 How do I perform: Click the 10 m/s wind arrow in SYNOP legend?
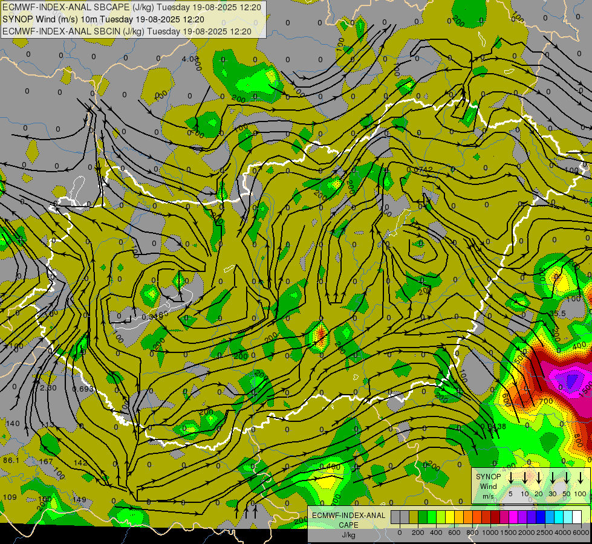click(524, 478)
